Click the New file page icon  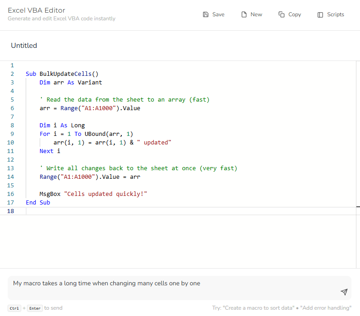click(244, 14)
